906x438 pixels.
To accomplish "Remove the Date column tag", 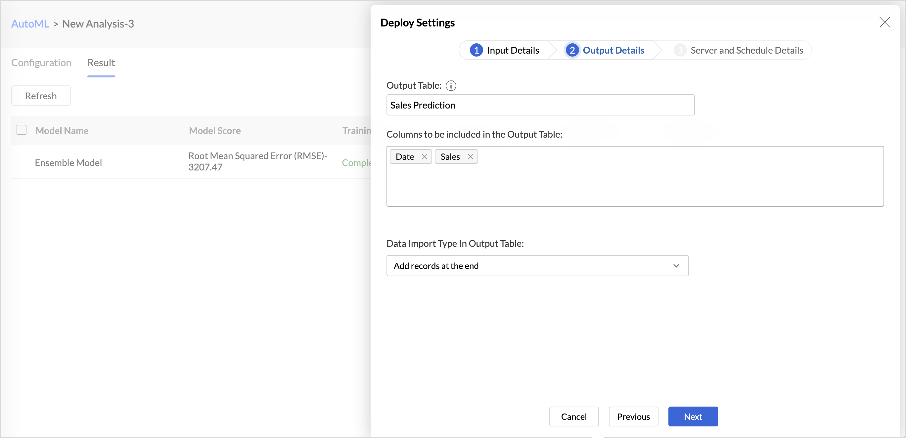I will coord(424,157).
